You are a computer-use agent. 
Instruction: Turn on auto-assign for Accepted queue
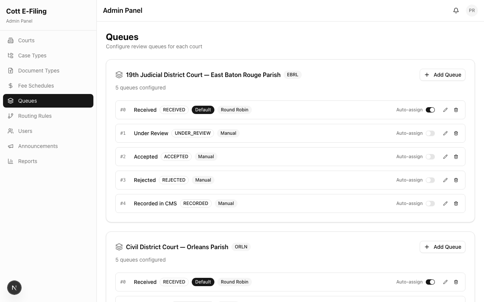pyautogui.click(x=430, y=157)
